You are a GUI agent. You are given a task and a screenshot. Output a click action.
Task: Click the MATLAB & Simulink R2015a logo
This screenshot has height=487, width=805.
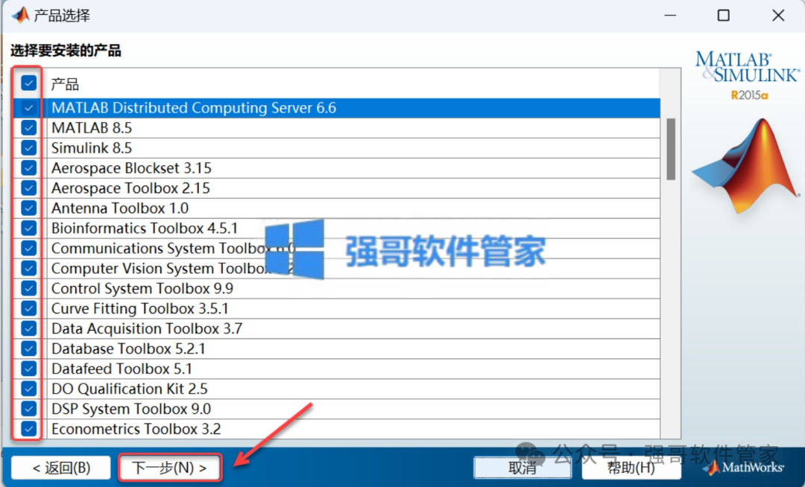(x=748, y=75)
